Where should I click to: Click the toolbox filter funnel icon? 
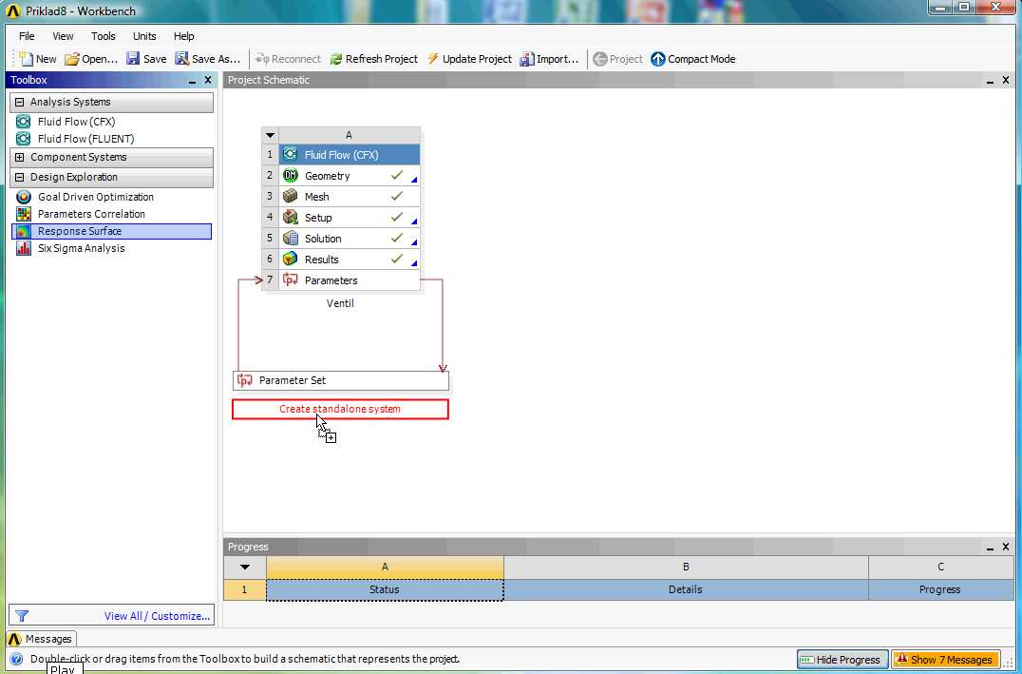(22, 616)
